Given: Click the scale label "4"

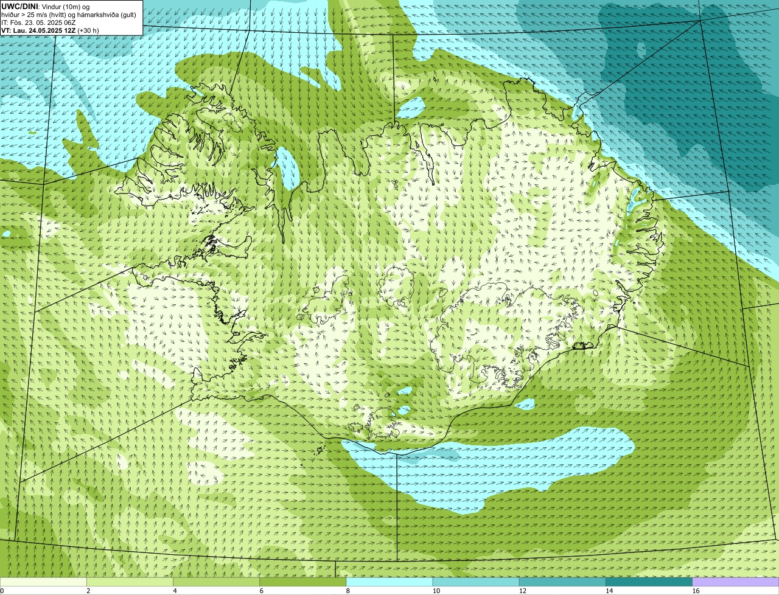Looking at the screenshot, I should pyautogui.click(x=175, y=591).
